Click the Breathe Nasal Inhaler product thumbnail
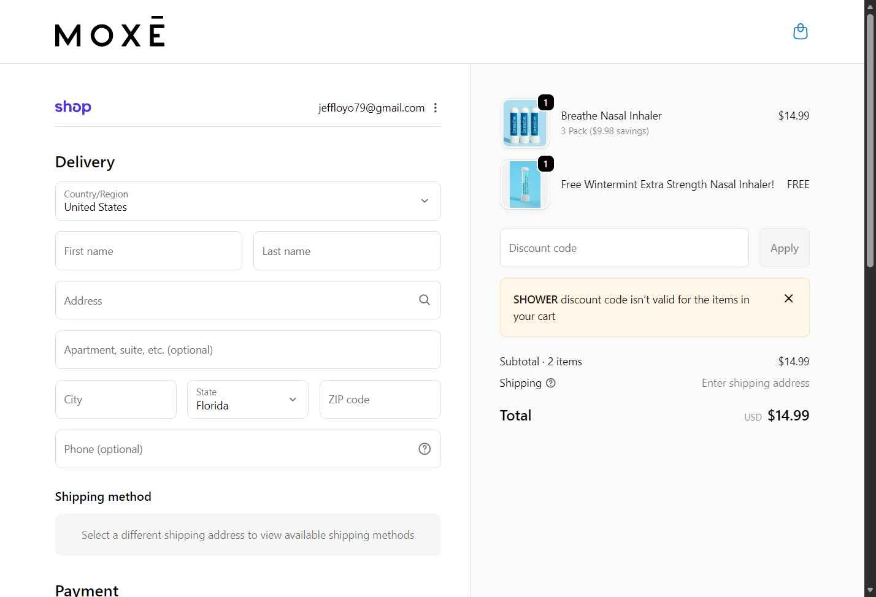The height and width of the screenshot is (597, 876). point(525,124)
